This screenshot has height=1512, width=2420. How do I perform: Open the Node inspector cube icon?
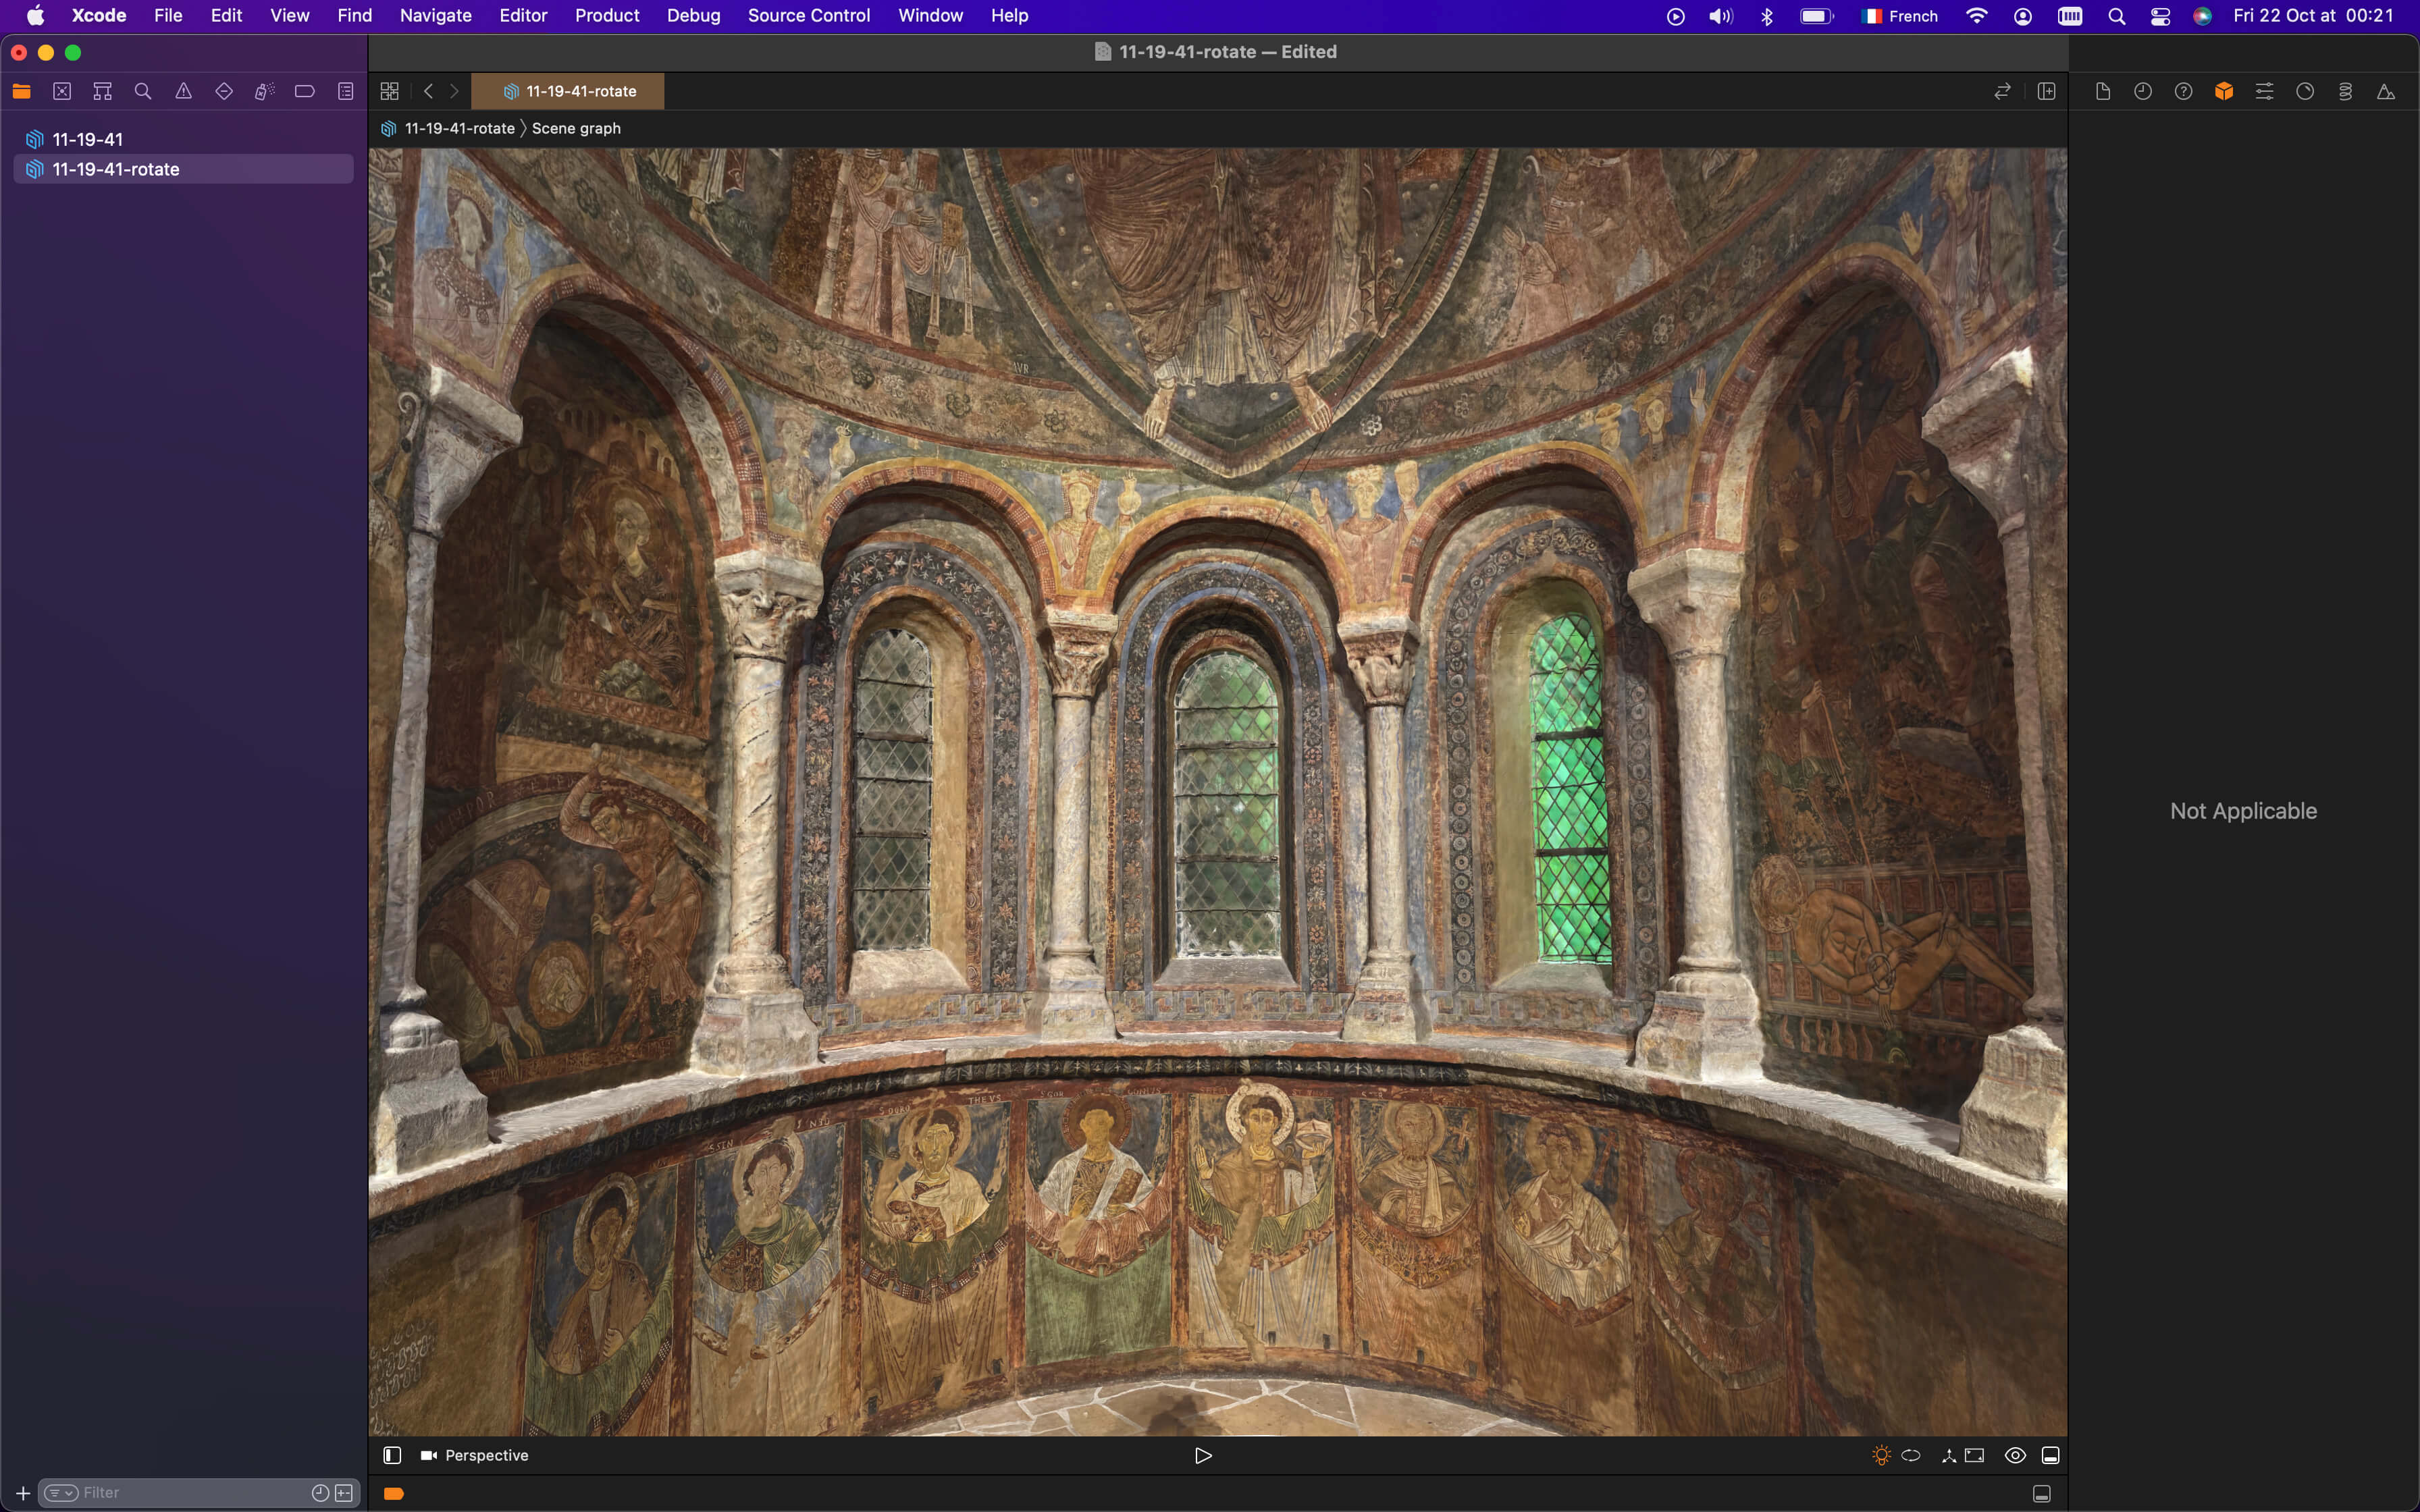click(2224, 92)
